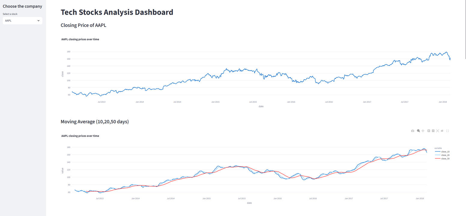
Task: Click the Closing Price of AAPL heading
Action: tap(83, 25)
